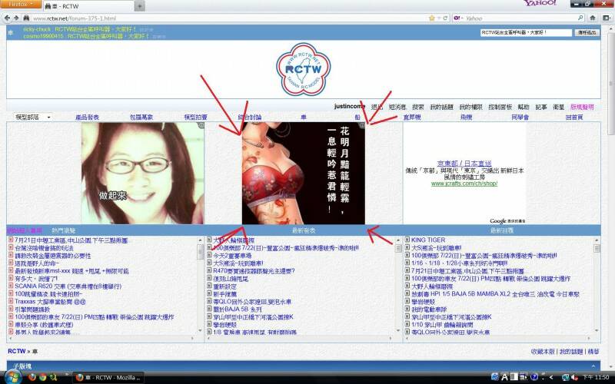
Task: Open a new tab with the plus button
Action: (x=140, y=6)
